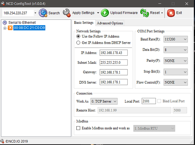Click the NCD ConfigTool title bar icon
Image resolution: width=195 pixels, height=145 pixels.
coord(3,3)
